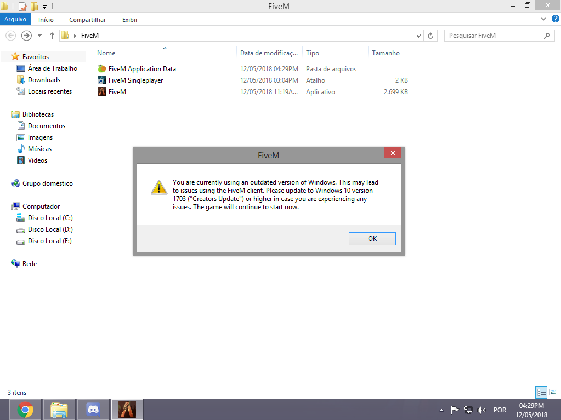Close the FiveM warning dialog
Screen dimensions: 561x420
pyautogui.click(x=393, y=153)
